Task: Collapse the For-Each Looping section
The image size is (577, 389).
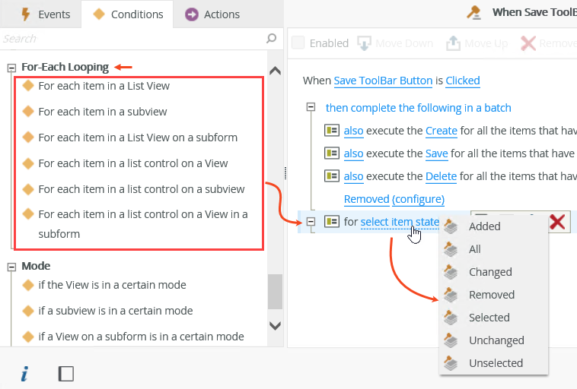Action: coord(11,67)
